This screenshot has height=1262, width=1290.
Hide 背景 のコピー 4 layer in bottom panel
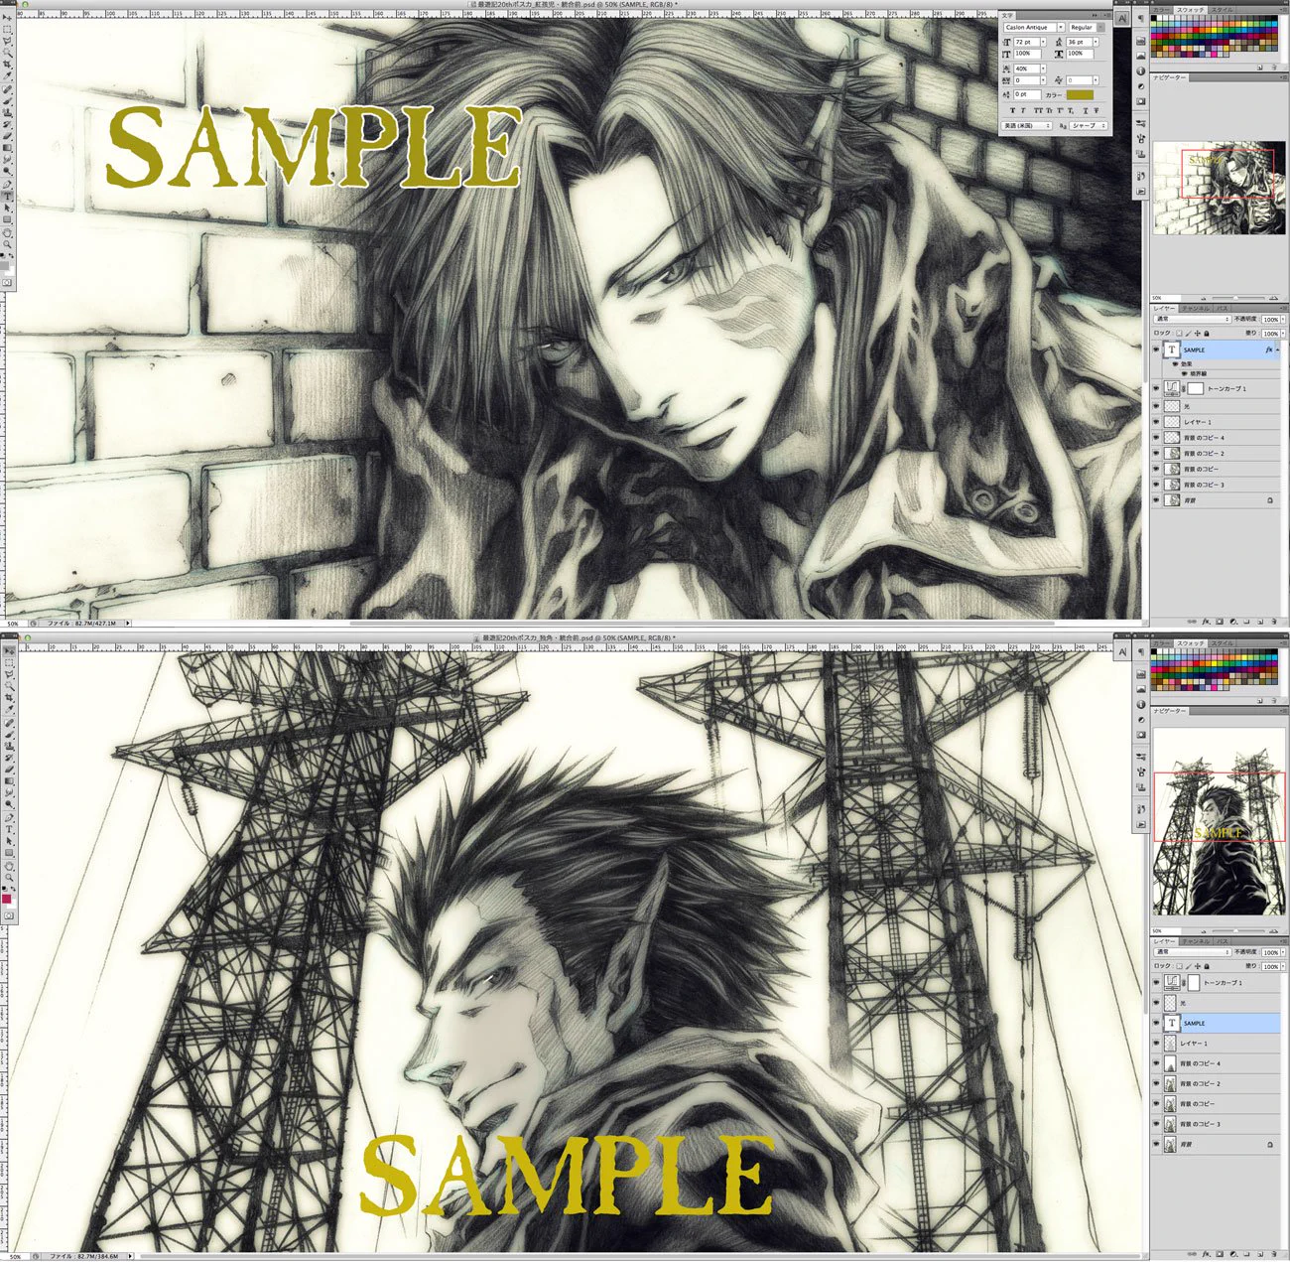click(1156, 1063)
